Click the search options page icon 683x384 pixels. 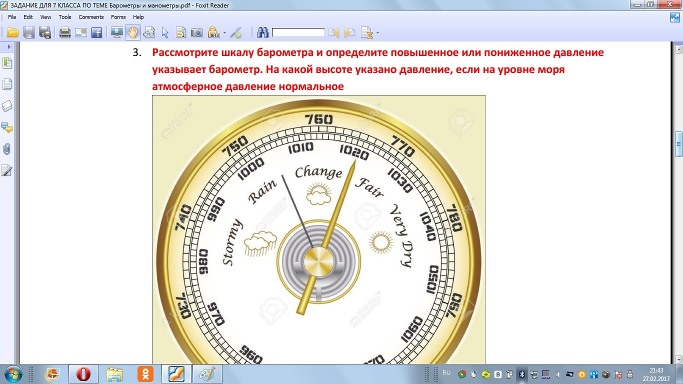pos(367,33)
